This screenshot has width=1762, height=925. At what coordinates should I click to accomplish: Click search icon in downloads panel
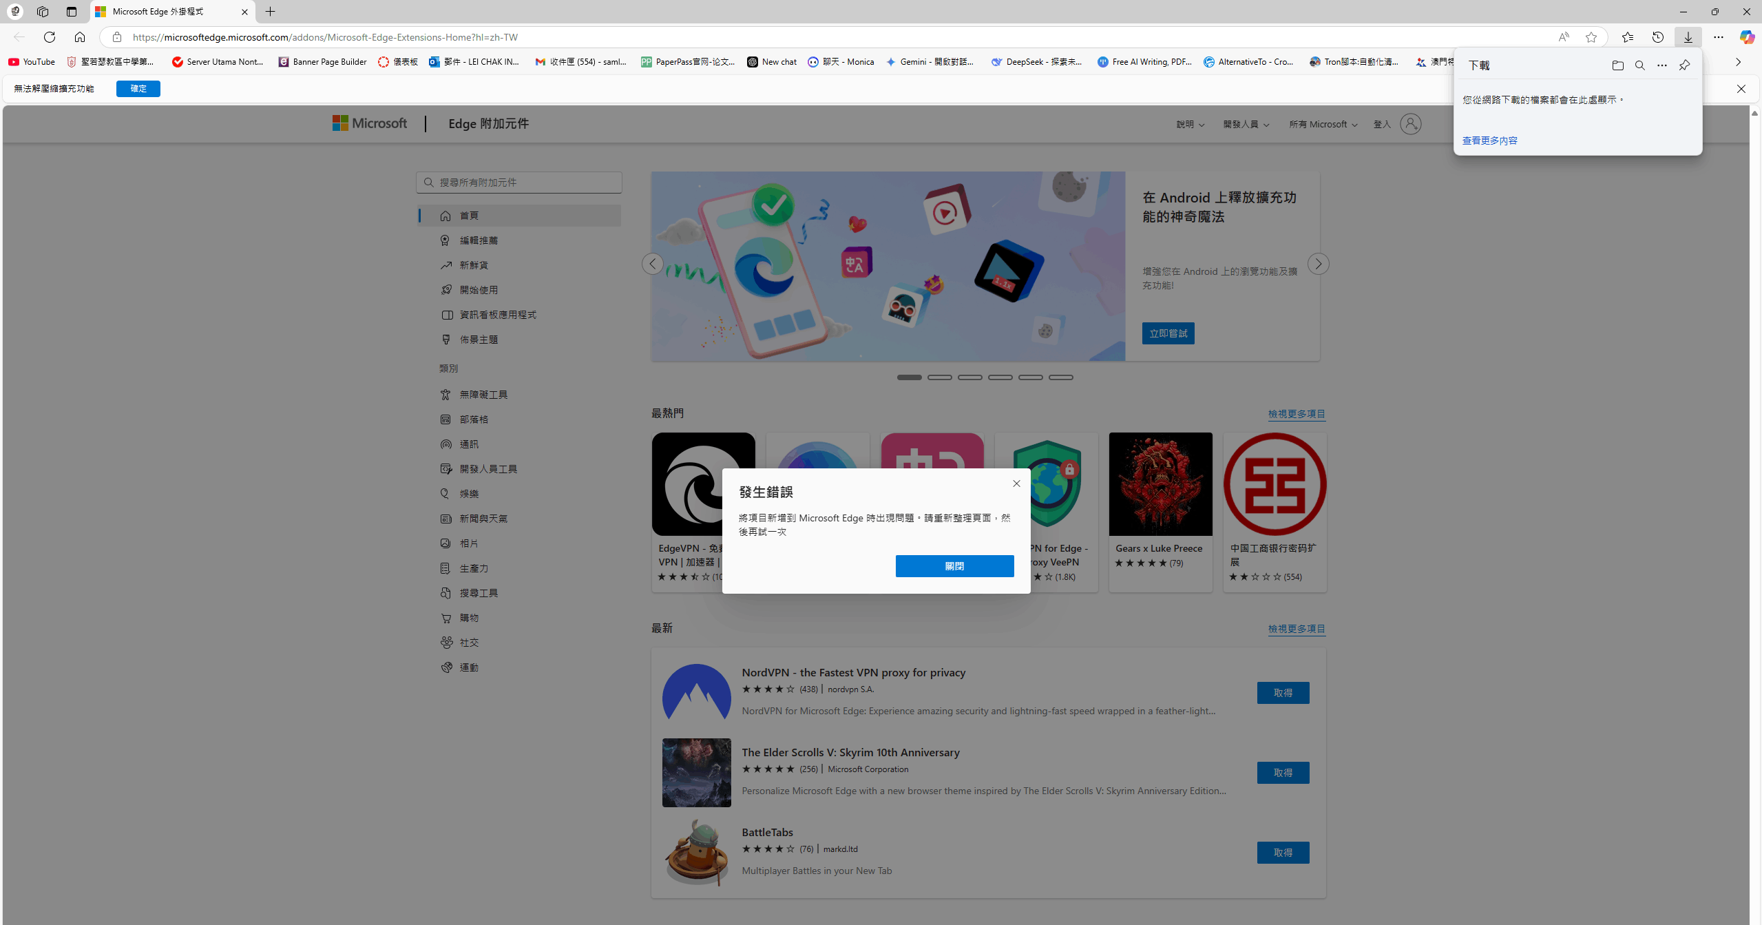(1639, 65)
